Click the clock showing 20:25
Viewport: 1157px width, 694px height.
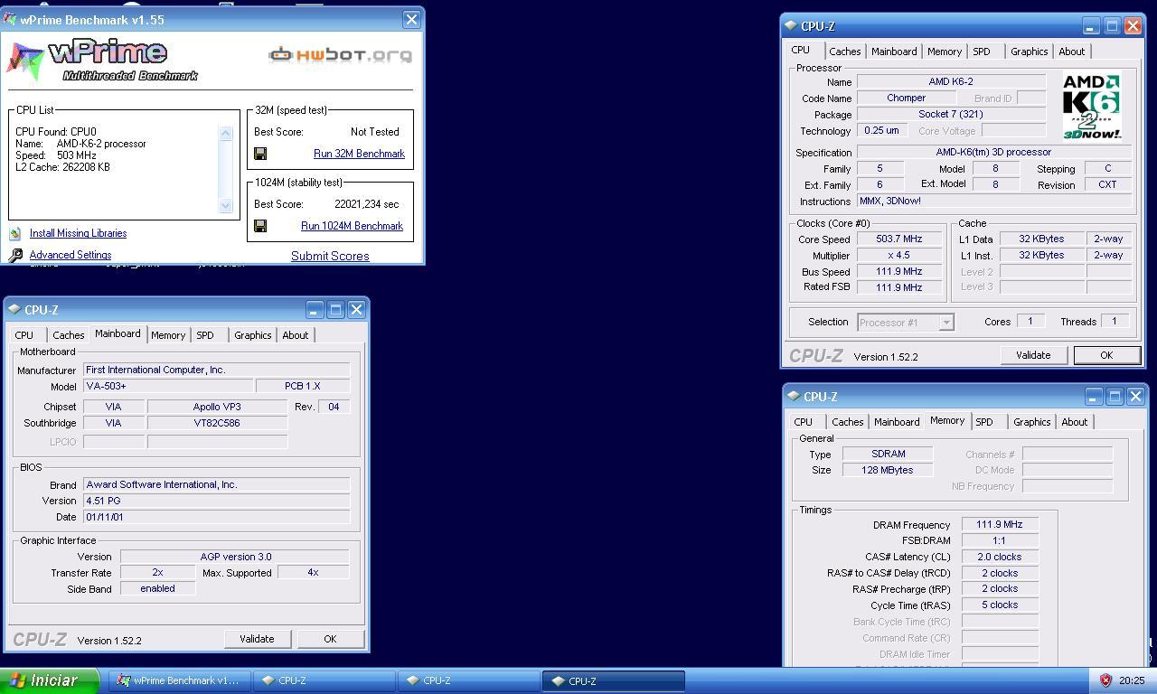point(1131,680)
